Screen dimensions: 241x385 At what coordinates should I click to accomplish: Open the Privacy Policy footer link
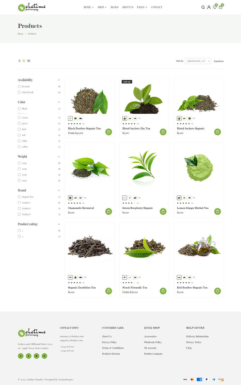pos(109,342)
